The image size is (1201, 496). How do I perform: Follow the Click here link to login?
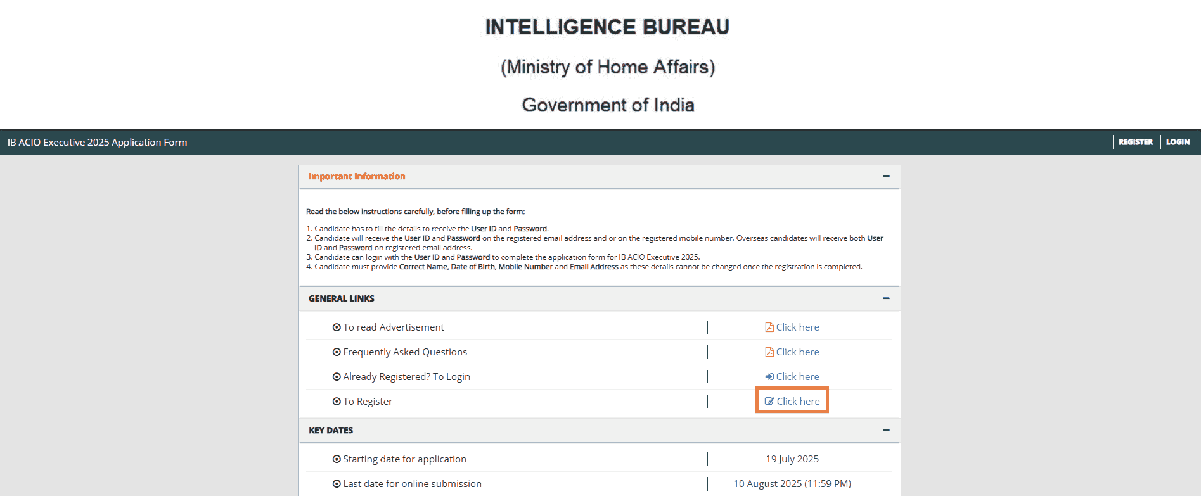coord(797,377)
